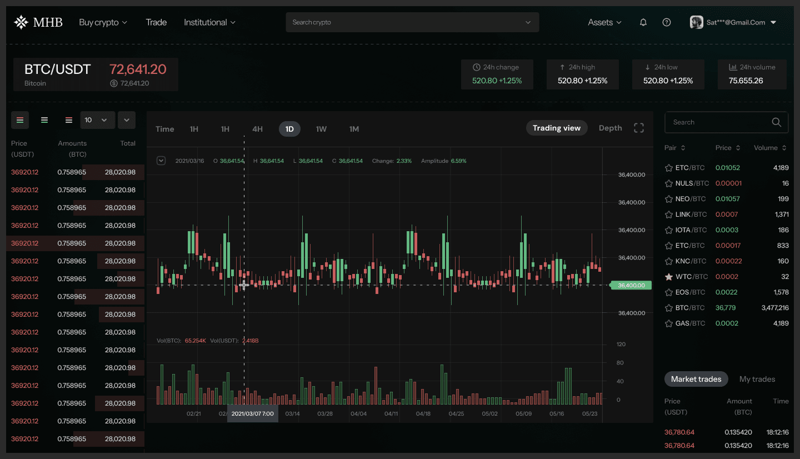800x459 pixels.
Task: Open the help icon in the top bar
Action: tap(666, 22)
